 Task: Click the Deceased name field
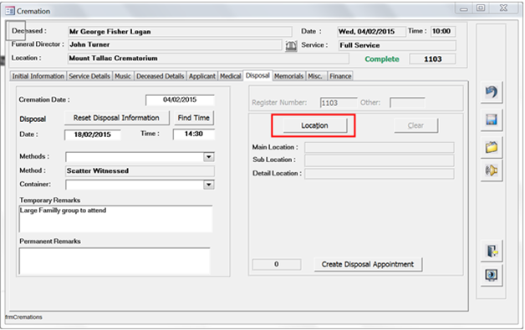click(x=180, y=32)
